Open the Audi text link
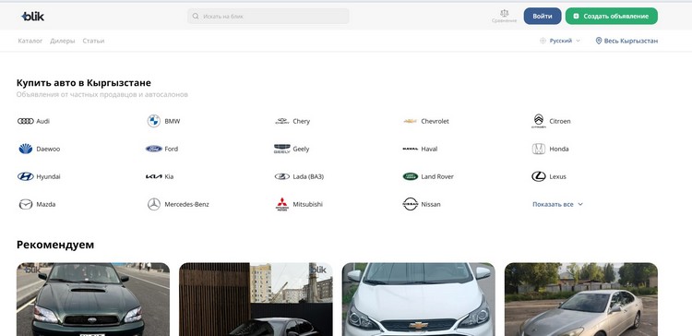Screen dimensions: 692x336 click(x=42, y=121)
